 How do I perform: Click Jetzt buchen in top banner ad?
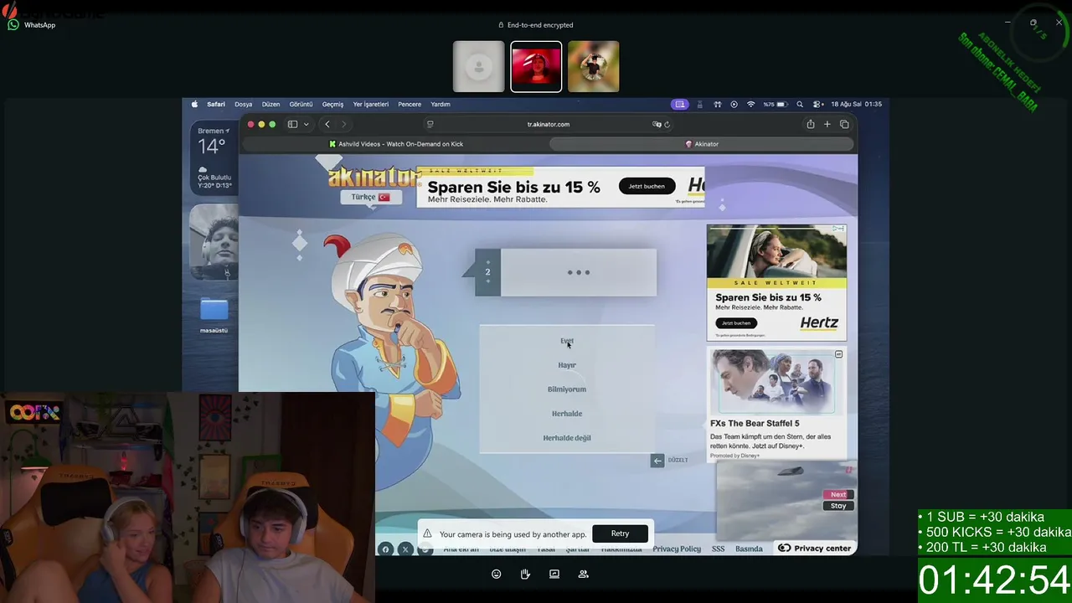(647, 186)
